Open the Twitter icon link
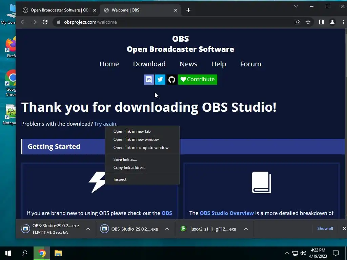 160,79
